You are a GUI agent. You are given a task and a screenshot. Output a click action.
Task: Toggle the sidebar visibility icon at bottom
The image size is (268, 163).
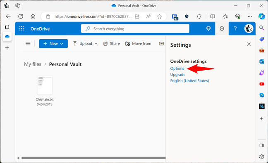262,145
